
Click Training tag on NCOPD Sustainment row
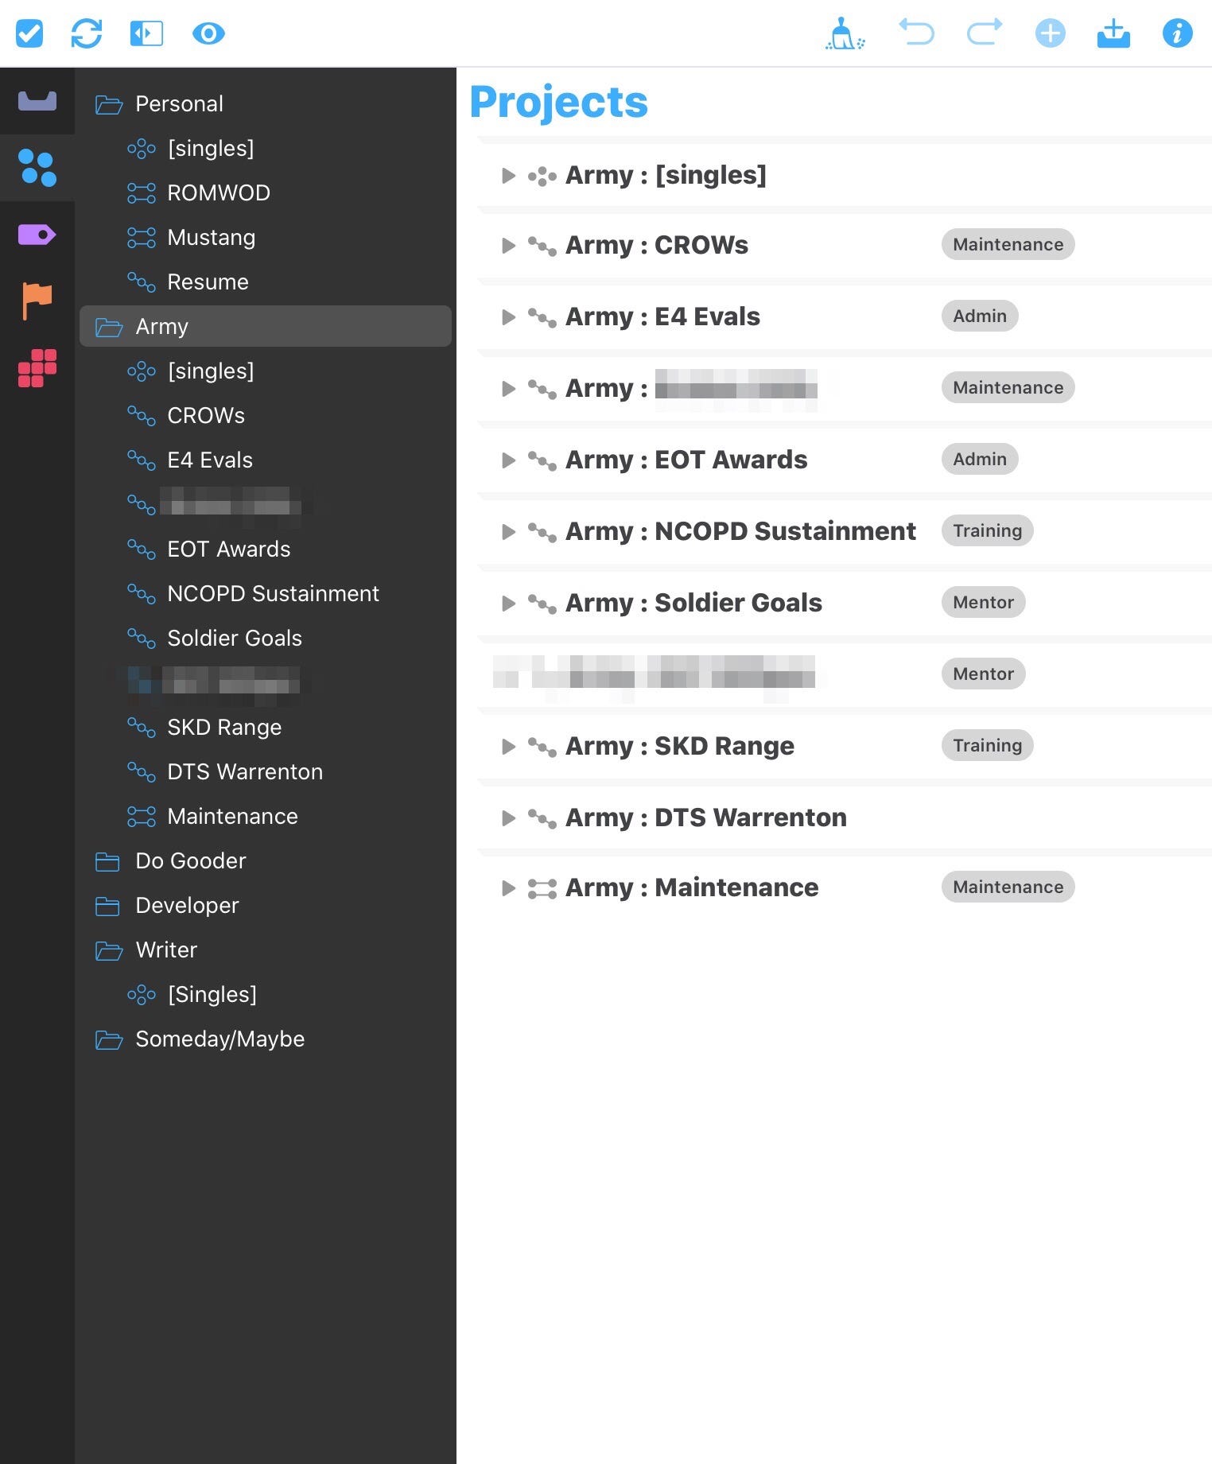987,530
